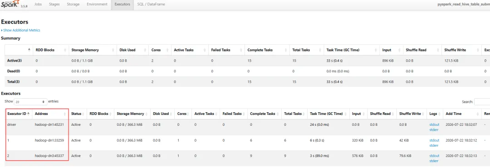The image size is (490, 167).
Task: Click the pyspark_read_hive_table application name
Action: tap(464, 5)
